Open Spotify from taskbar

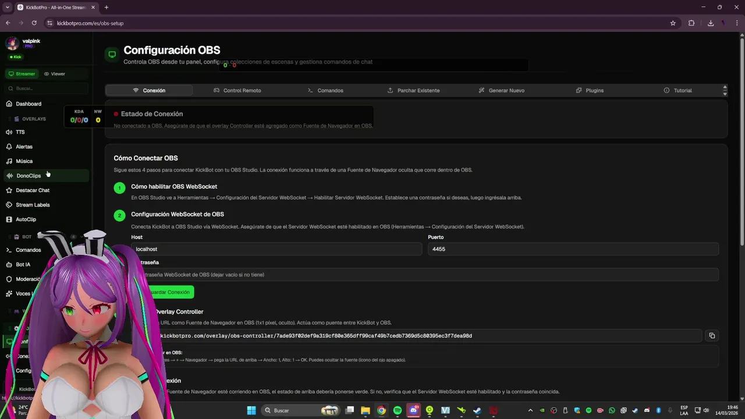[398, 410]
